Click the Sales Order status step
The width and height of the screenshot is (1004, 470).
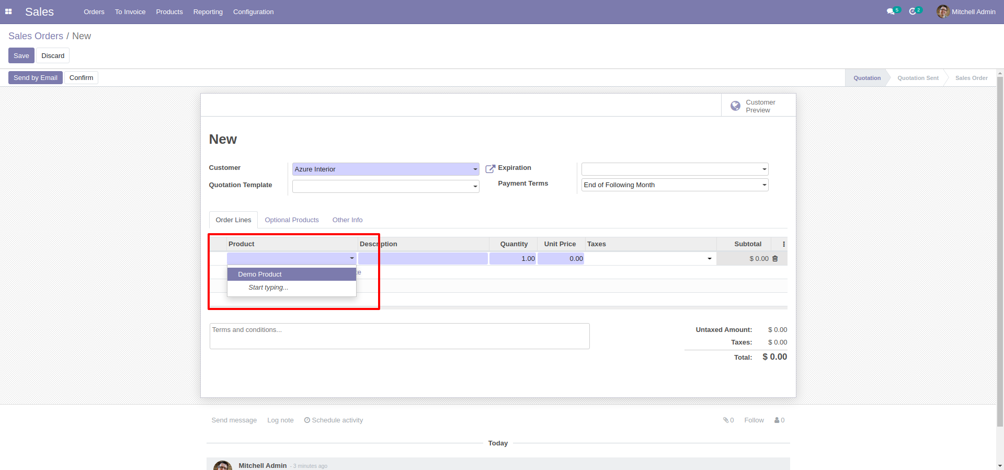972,78
